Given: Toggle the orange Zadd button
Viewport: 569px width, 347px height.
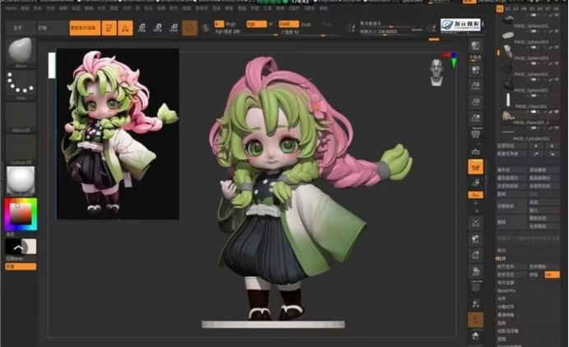Looking at the screenshot, I should [x=289, y=24].
